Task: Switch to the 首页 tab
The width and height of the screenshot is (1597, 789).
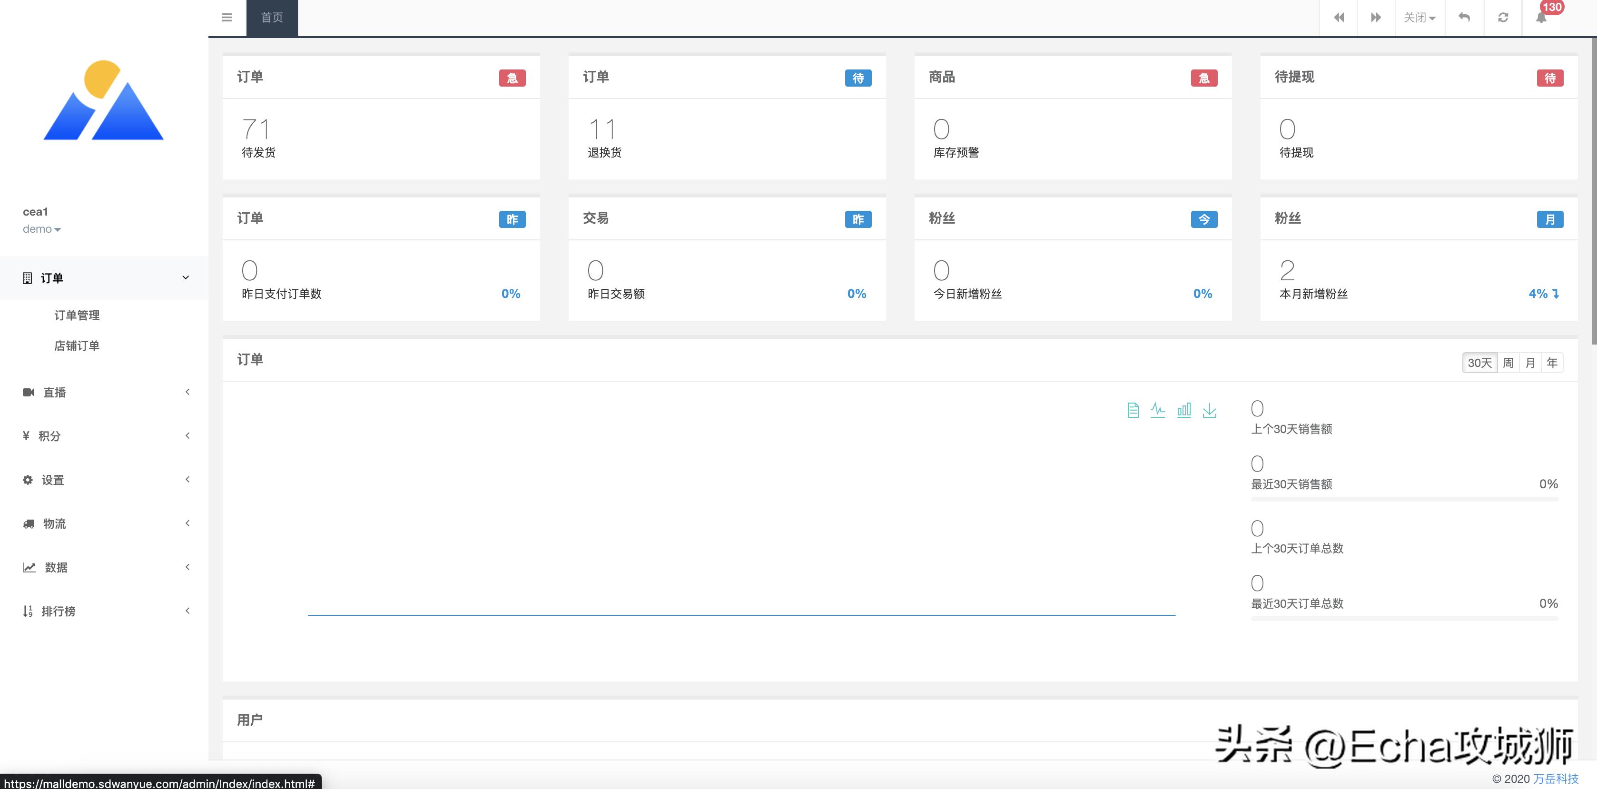Action: [272, 17]
